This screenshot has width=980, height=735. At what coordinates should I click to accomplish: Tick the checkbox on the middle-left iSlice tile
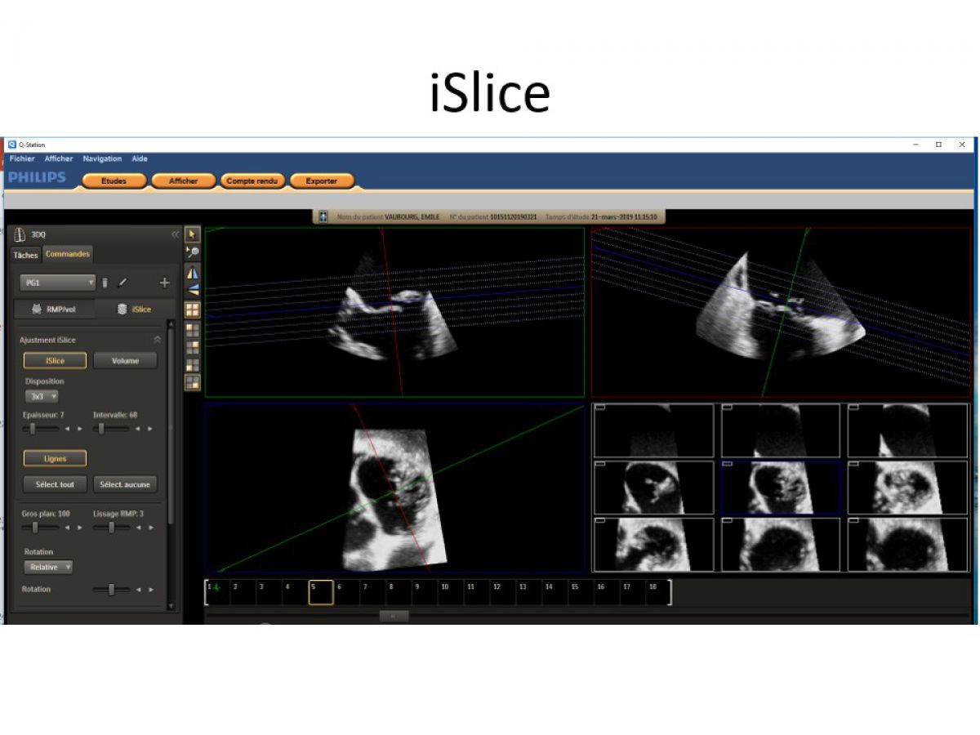click(599, 464)
